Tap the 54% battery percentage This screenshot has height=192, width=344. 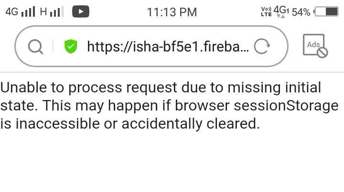(301, 12)
